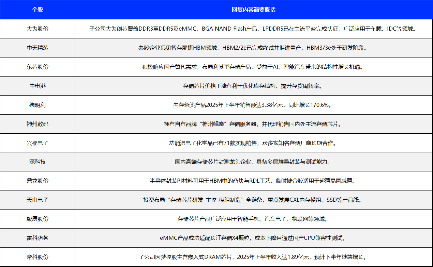Click the 德明利 stock name cell
The width and height of the screenshot is (433, 267).
tap(38, 105)
